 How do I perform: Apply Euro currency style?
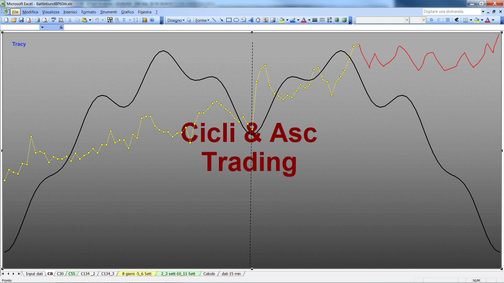457,20
